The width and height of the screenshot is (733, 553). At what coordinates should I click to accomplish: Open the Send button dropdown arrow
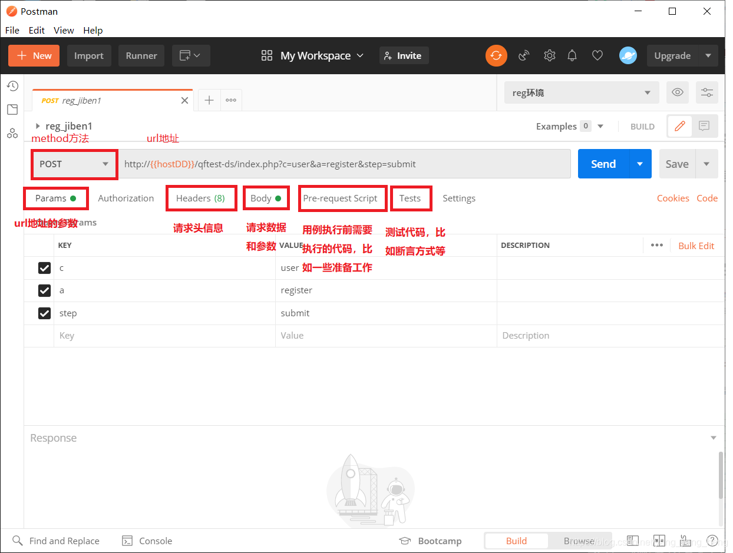tap(640, 164)
